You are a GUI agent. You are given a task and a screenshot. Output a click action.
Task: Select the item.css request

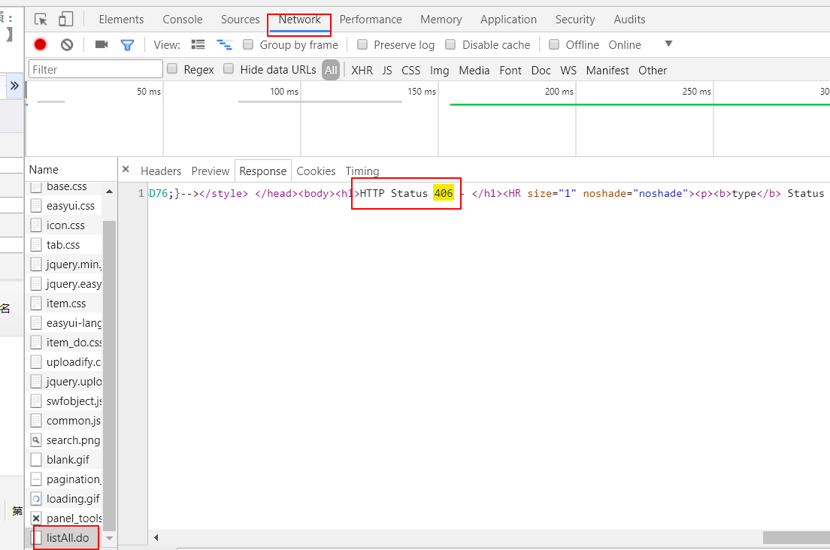tap(64, 304)
